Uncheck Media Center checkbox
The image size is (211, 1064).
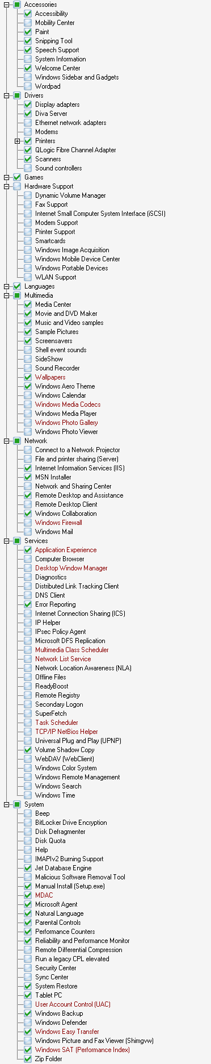coord(28,304)
